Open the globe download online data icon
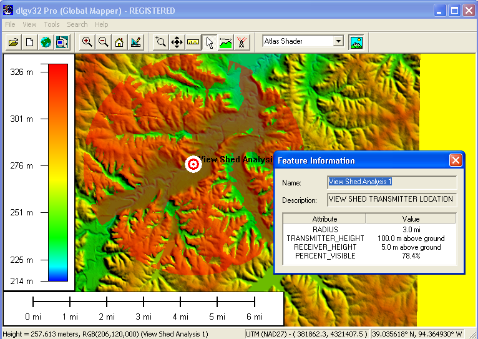The width and height of the screenshot is (478, 339). [46, 42]
